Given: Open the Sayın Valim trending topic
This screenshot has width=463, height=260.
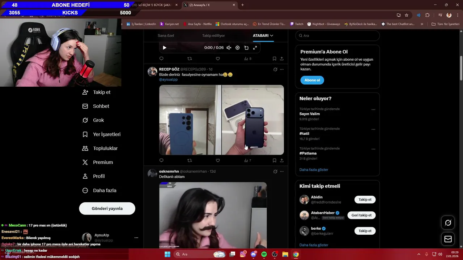Looking at the screenshot, I should [310, 114].
